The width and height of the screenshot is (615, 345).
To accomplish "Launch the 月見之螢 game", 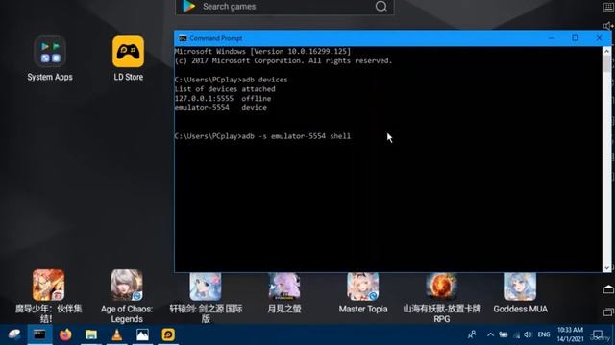I will (284, 287).
